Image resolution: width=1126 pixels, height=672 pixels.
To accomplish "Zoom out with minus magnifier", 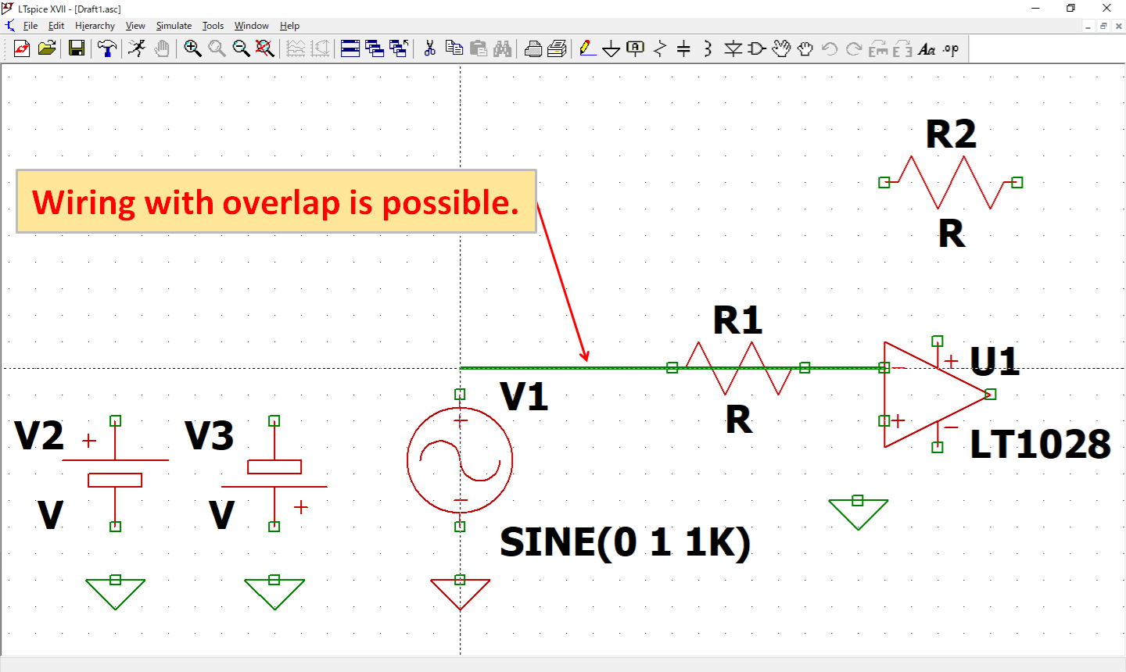I will pyautogui.click(x=241, y=48).
